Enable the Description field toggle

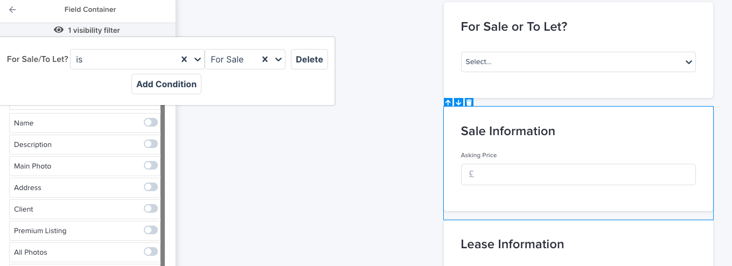[x=151, y=144]
